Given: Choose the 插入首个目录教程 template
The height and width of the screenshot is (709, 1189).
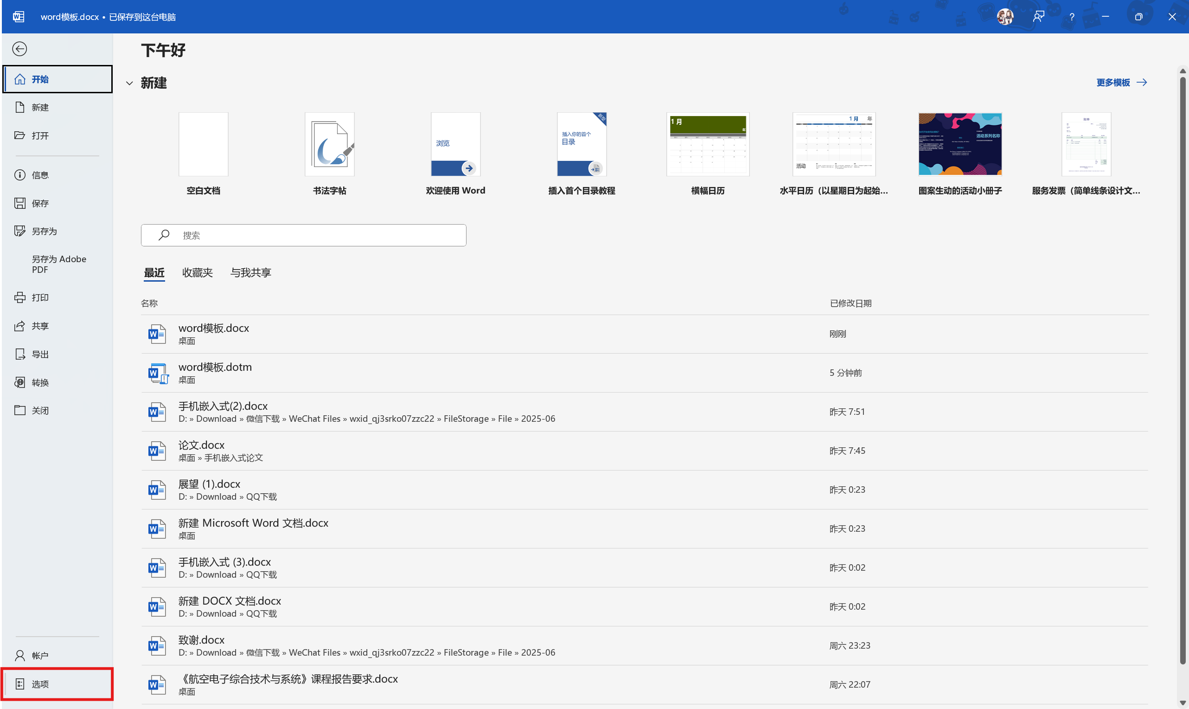Looking at the screenshot, I should tap(582, 154).
